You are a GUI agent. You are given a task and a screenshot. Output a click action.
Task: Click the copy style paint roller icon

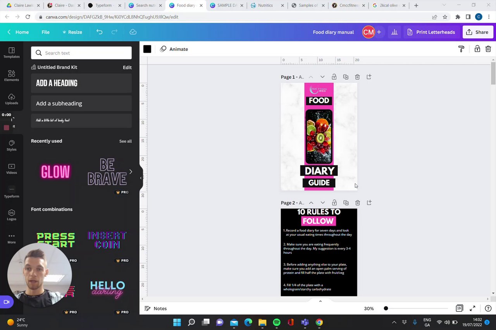click(x=461, y=49)
